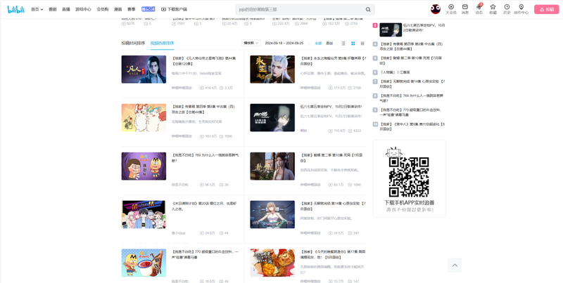Click the user profile avatar
The height and width of the screenshot is (283, 563).
(x=435, y=9)
